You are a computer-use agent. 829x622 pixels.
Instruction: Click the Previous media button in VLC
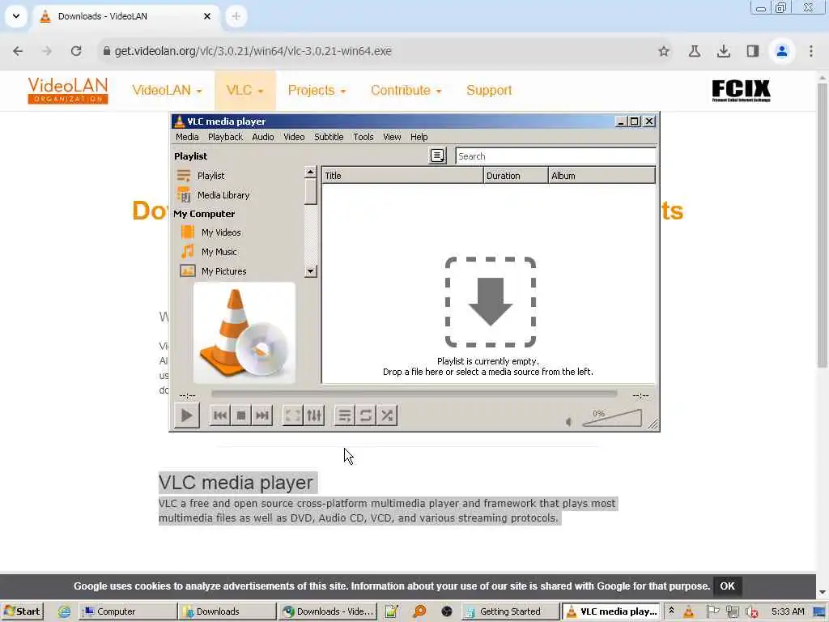[220, 415]
